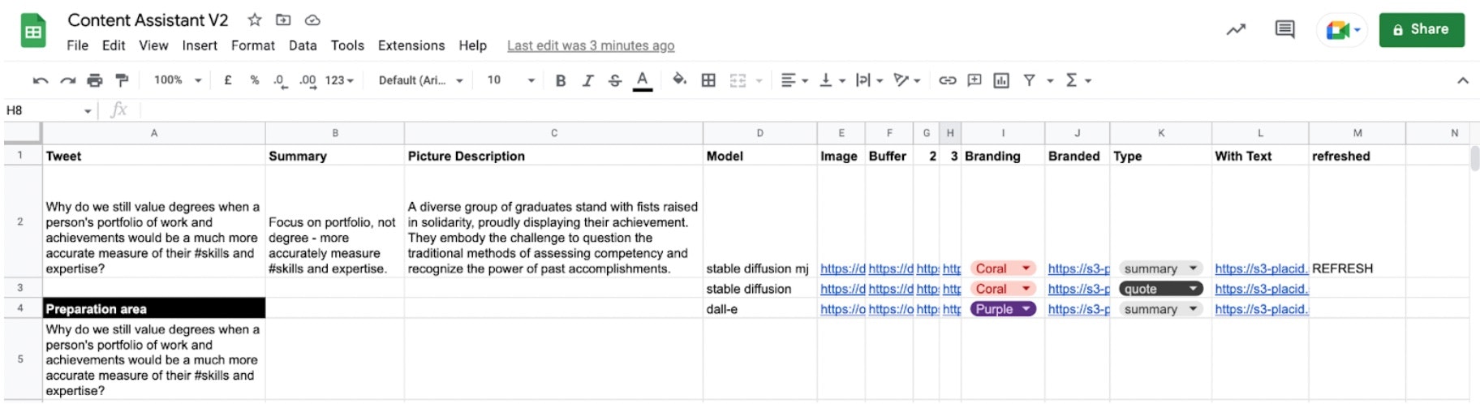Select the Paint format tool

[x=122, y=80]
